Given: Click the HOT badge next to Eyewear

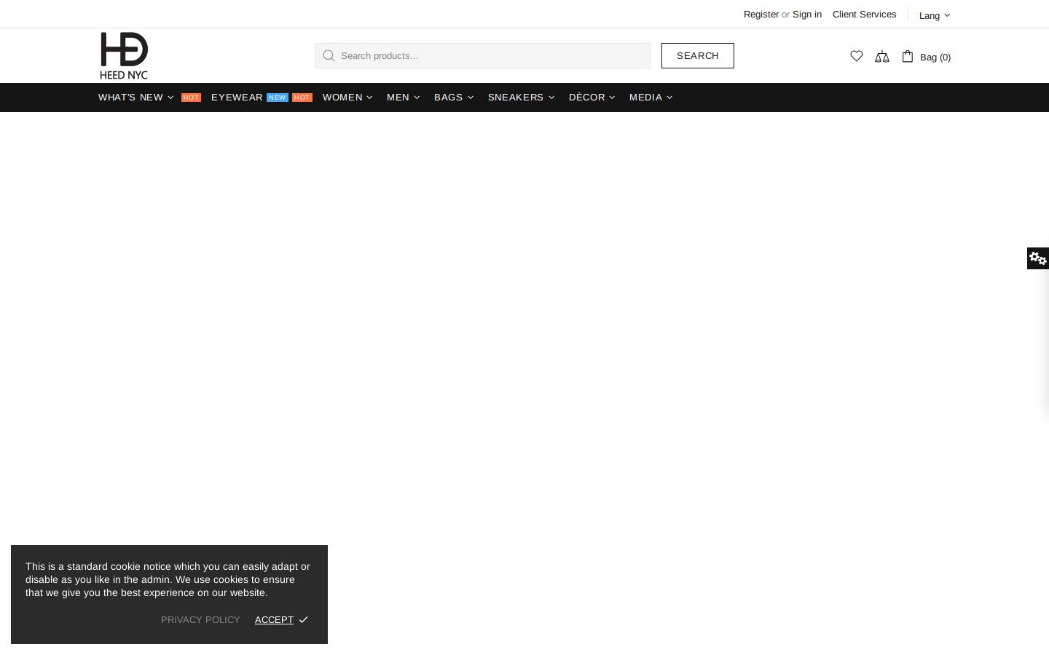Looking at the screenshot, I should [302, 98].
